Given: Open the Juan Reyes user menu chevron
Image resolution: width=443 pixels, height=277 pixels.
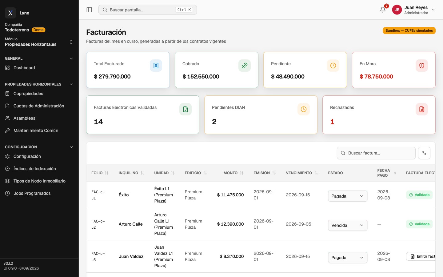Looking at the screenshot, I should point(433,10).
